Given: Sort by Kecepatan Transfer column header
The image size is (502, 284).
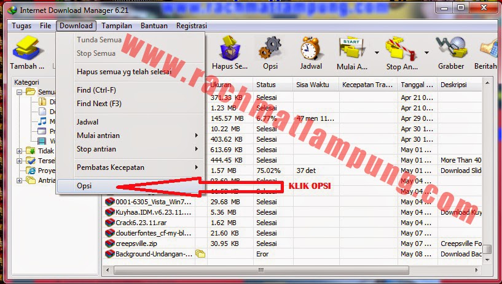Looking at the screenshot, I should click(368, 85).
